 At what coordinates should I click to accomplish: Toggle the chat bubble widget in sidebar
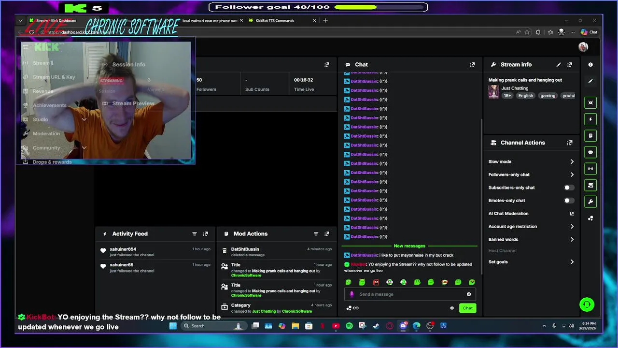[590, 152]
